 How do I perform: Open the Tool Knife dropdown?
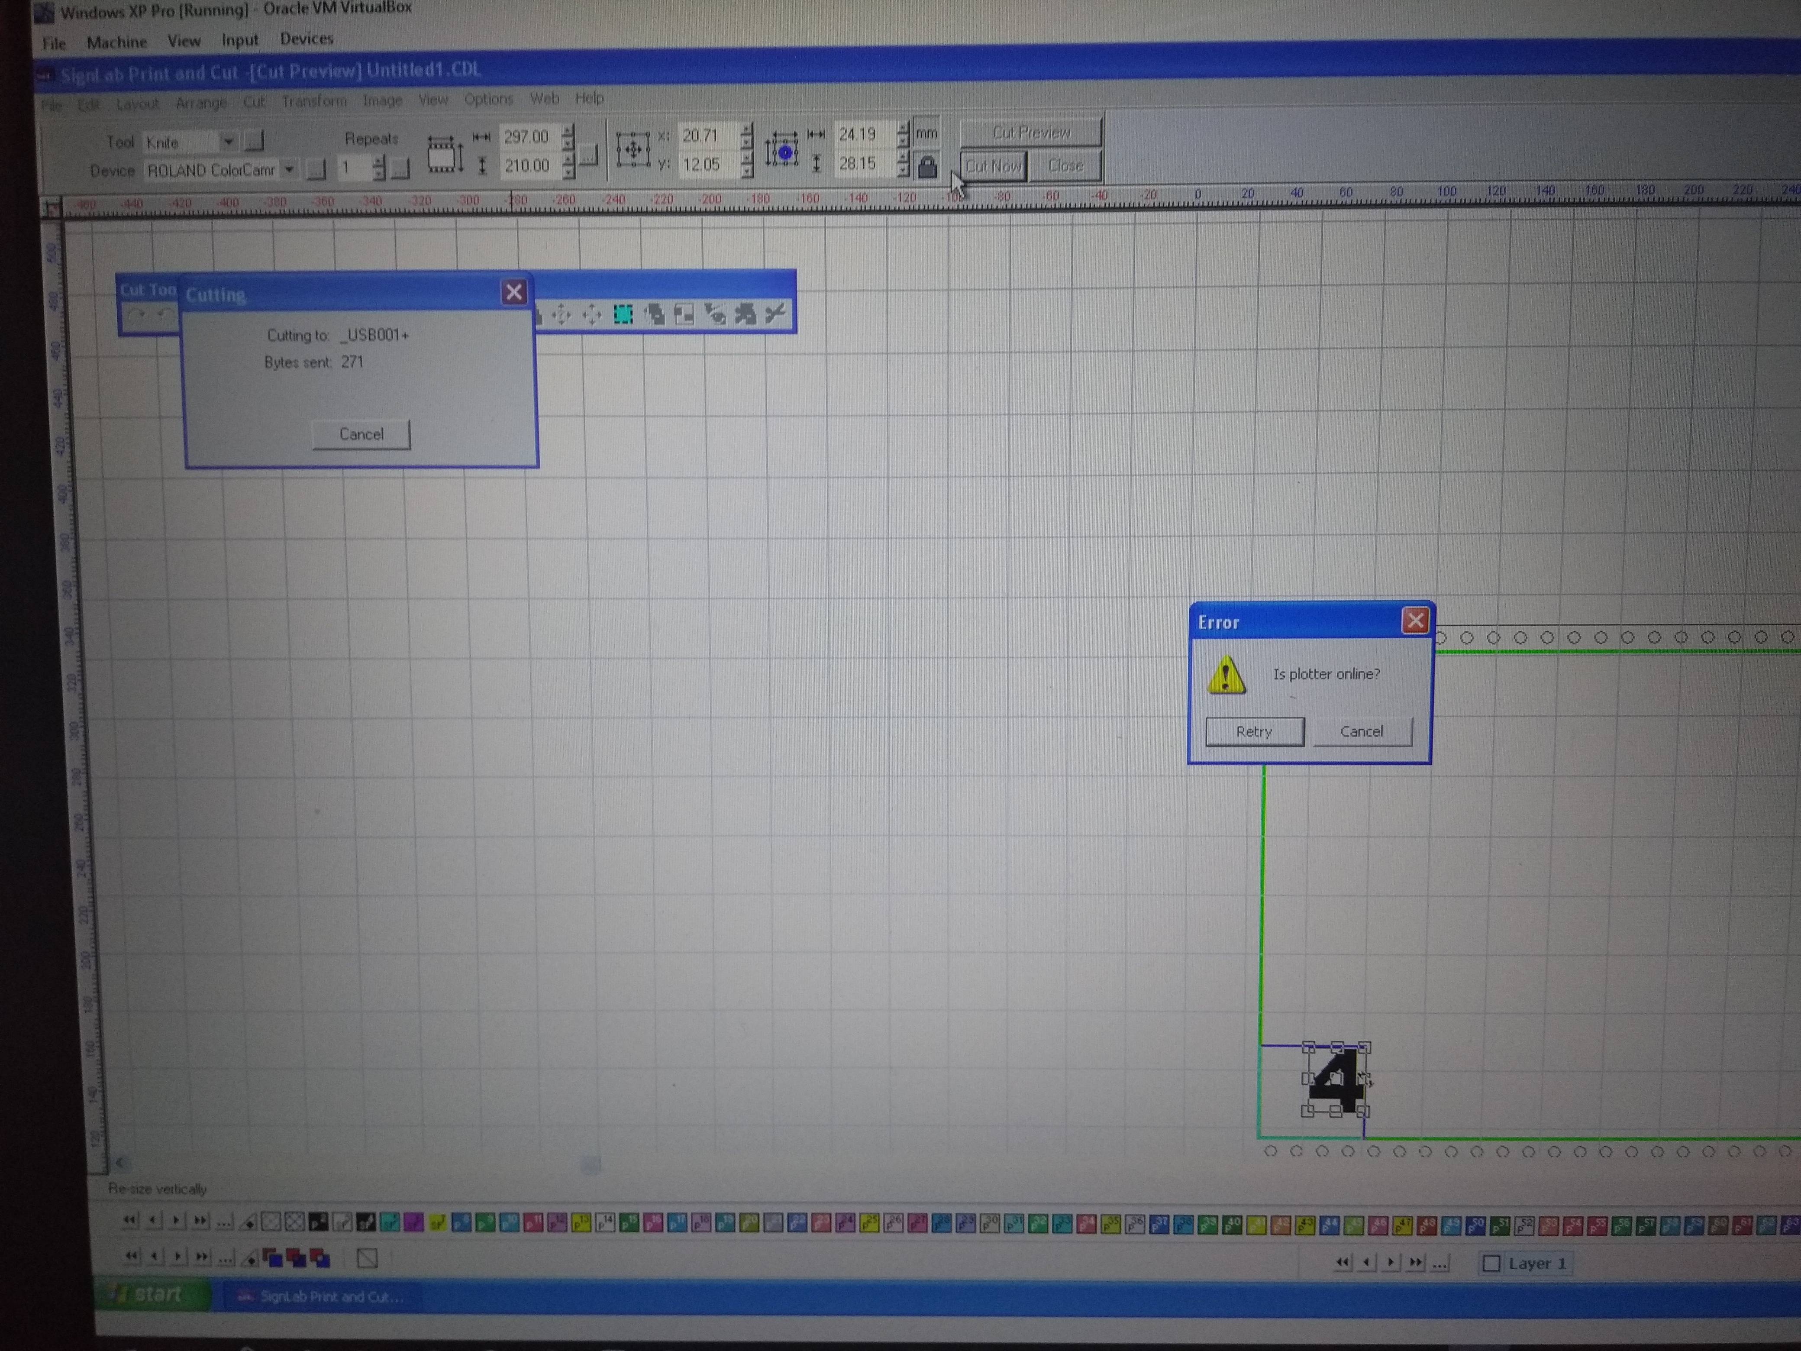tap(228, 142)
